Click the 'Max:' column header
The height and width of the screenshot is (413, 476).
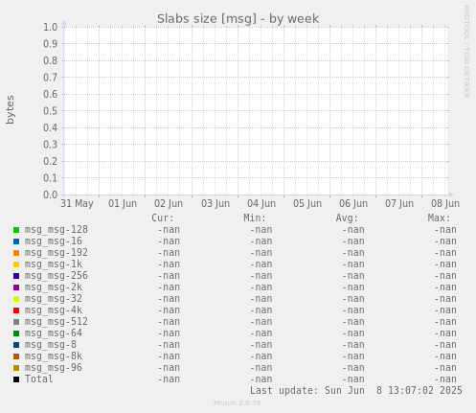pos(439,218)
